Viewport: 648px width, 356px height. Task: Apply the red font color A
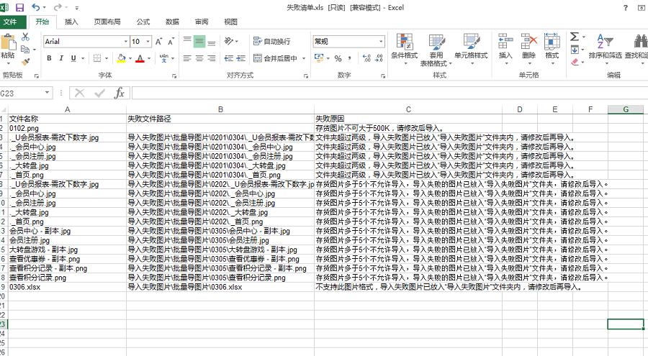[x=140, y=58]
